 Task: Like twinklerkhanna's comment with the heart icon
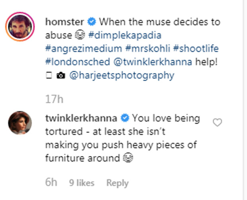click(217, 123)
